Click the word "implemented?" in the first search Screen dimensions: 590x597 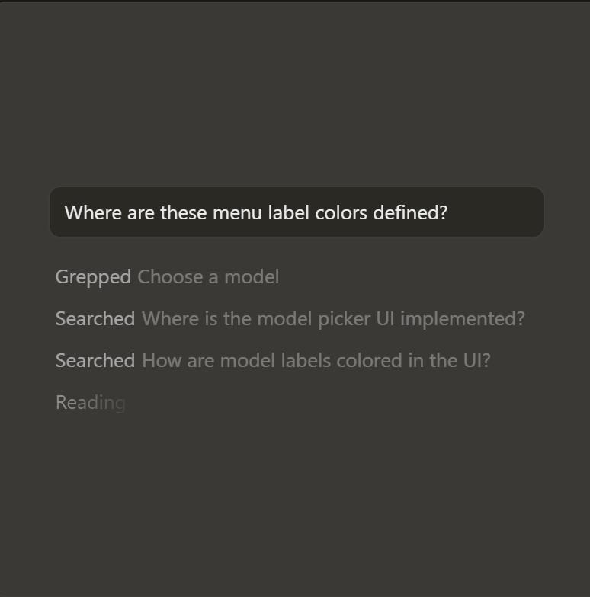coord(462,318)
